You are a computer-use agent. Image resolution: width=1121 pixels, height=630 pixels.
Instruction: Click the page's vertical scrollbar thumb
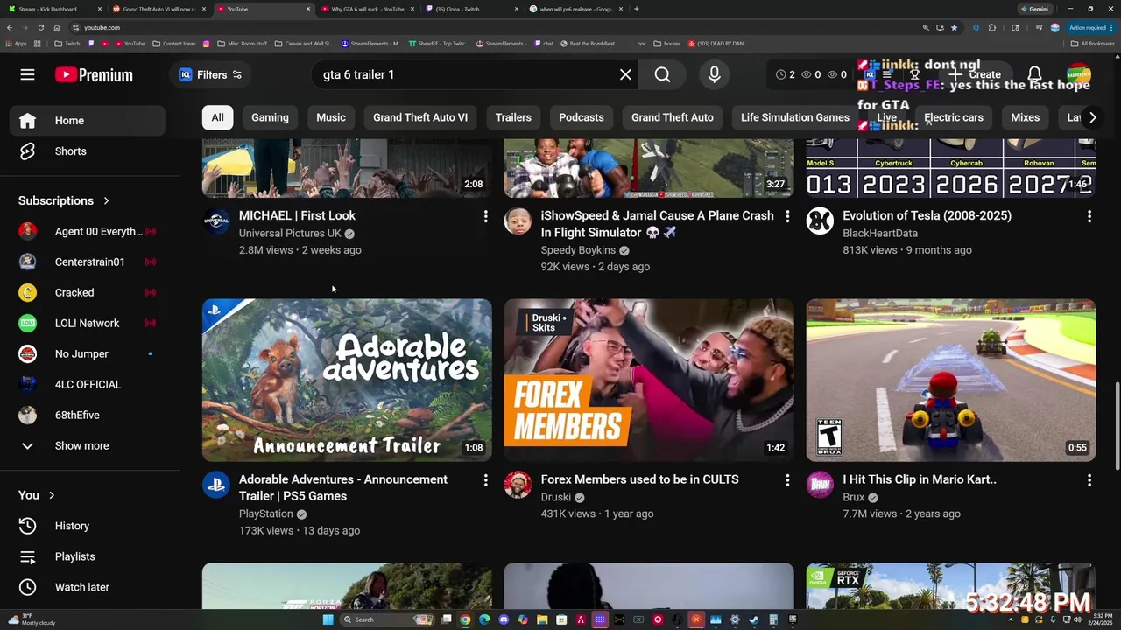[x=1117, y=428]
